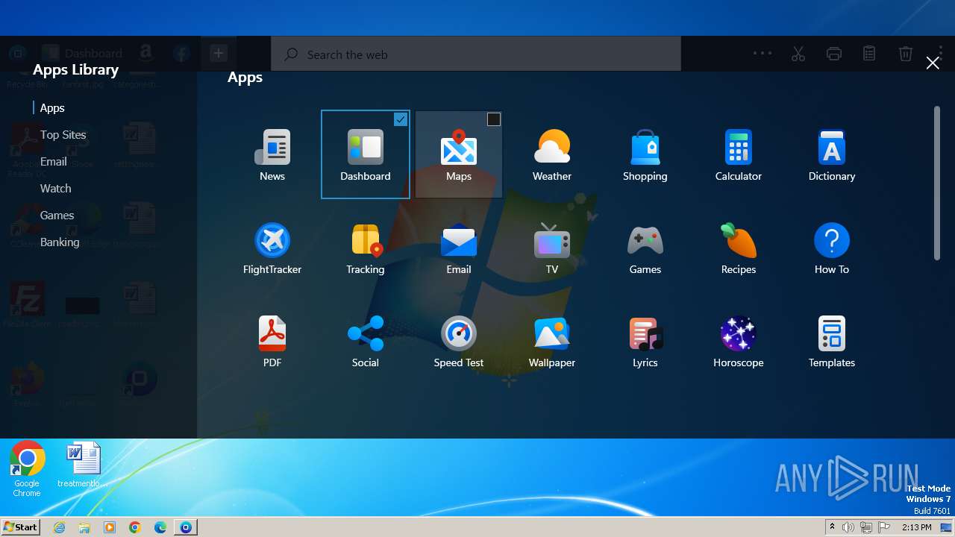The height and width of the screenshot is (537, 955).
Task: Open the Dashboard app tile
Action: [x=366, y=155]
